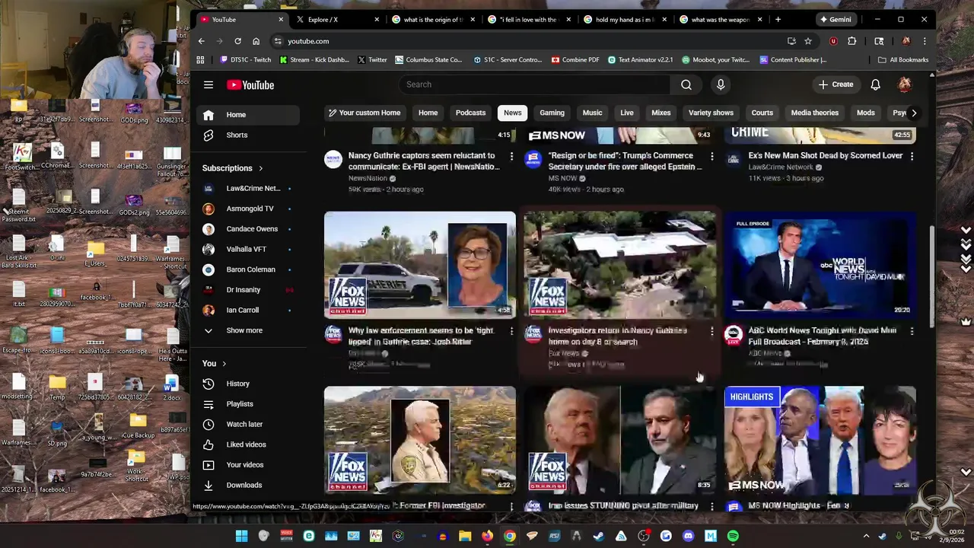This screenshot has height=548, width=974.
Task: Open the Playlists sidebar item
Action: click(x=249, y=404)
